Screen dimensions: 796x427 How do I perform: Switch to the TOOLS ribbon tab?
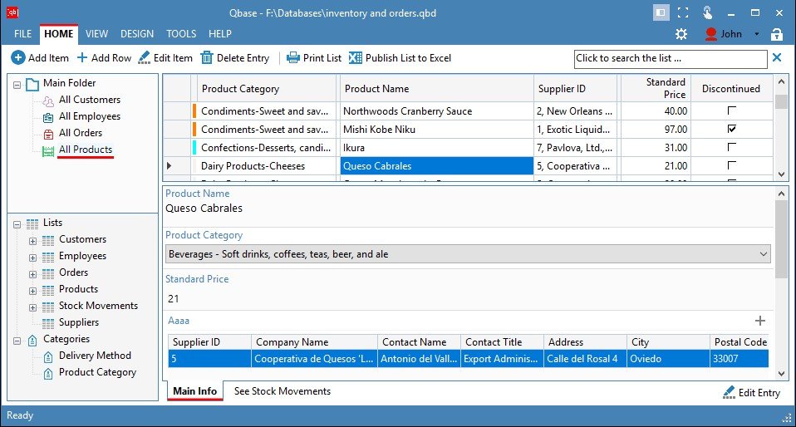coord(181,33)
